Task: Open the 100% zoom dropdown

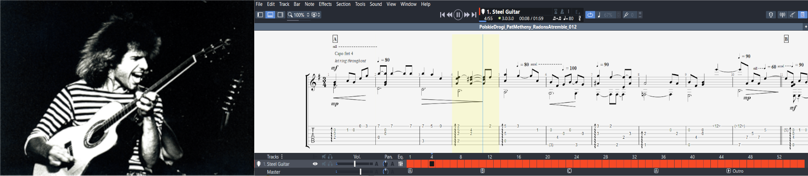Action: click(299, 15)
